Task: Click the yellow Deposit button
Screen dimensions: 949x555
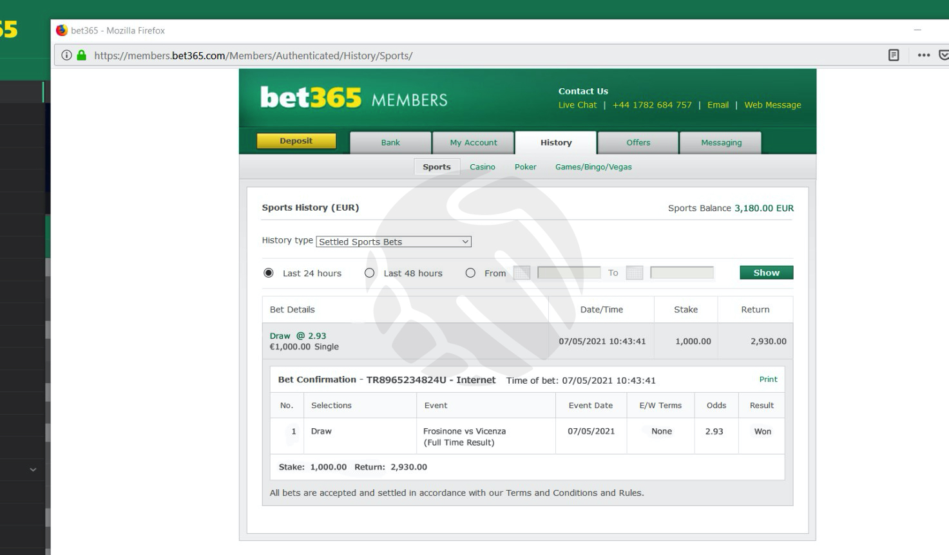Action: [x=296, y=141]
